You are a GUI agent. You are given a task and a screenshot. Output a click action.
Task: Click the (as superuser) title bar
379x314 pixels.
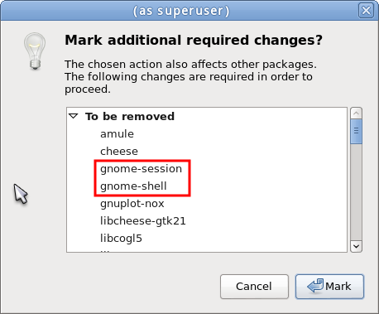pos(181,11)
